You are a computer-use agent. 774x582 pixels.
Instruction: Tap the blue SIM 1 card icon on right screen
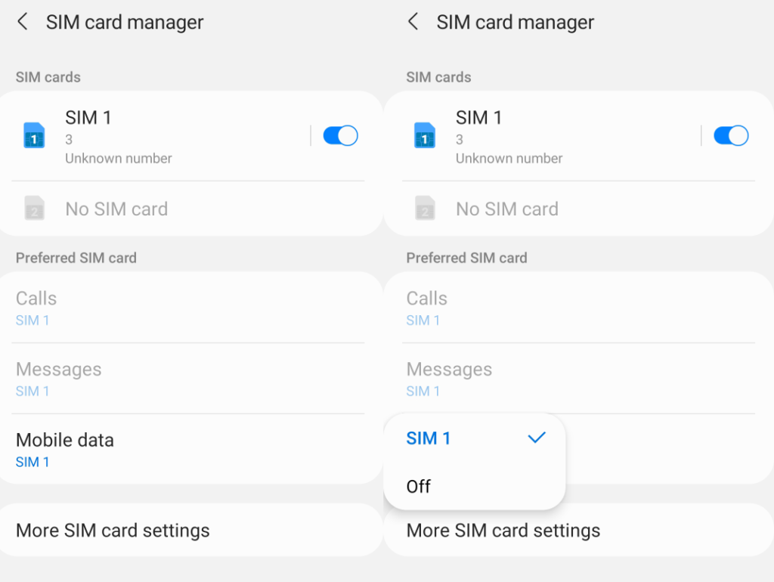(x=425, y=135)
